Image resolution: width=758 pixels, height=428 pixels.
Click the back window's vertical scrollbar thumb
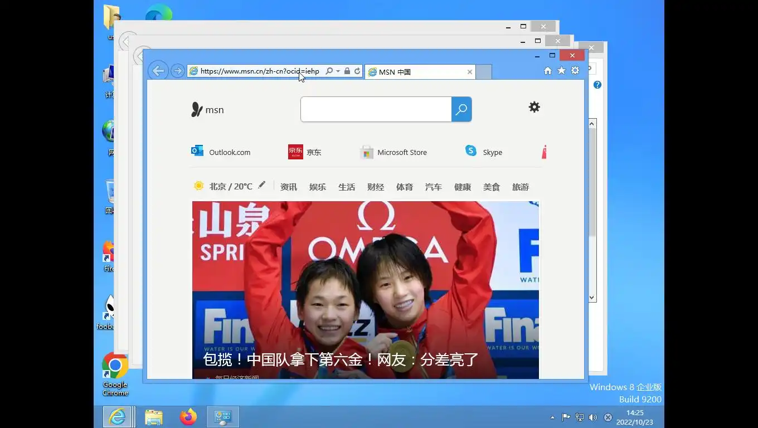pos(592,181)
